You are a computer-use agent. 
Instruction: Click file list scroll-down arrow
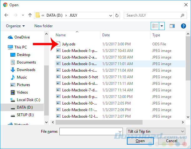point(188,117)
